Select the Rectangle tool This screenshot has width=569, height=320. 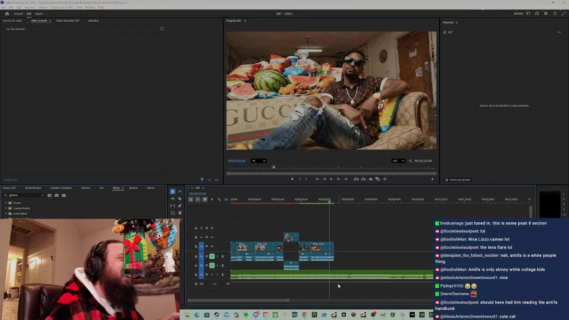[172, 213]
